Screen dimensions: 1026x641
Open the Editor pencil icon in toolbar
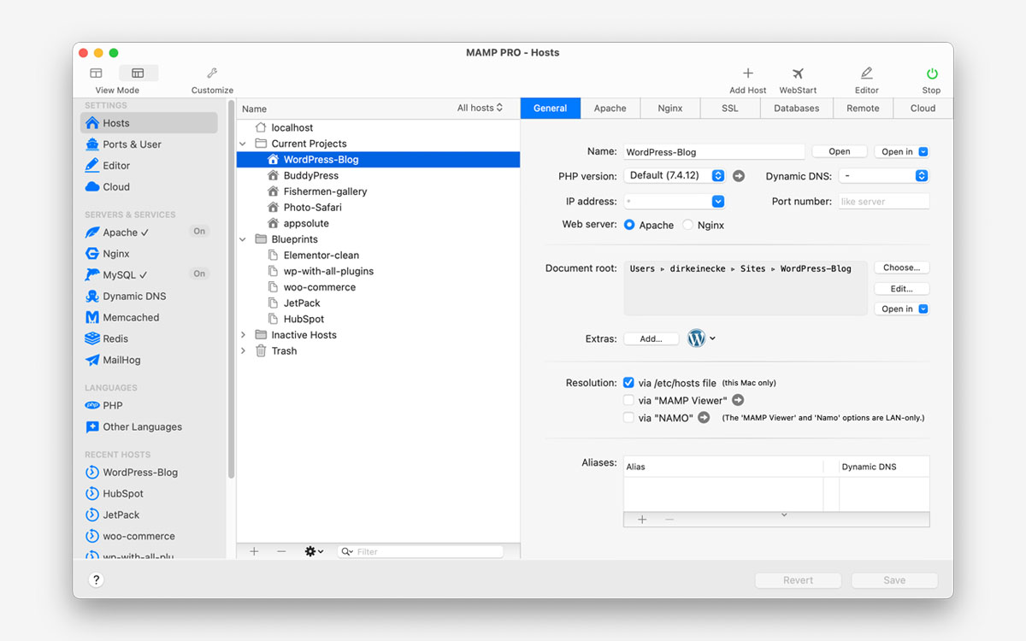[866, 74]
